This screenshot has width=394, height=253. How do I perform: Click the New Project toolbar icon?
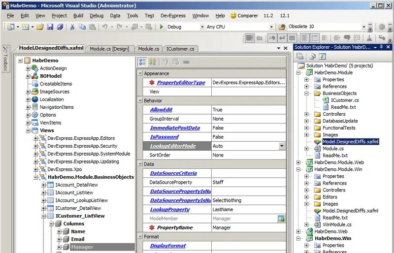point(11,27)
